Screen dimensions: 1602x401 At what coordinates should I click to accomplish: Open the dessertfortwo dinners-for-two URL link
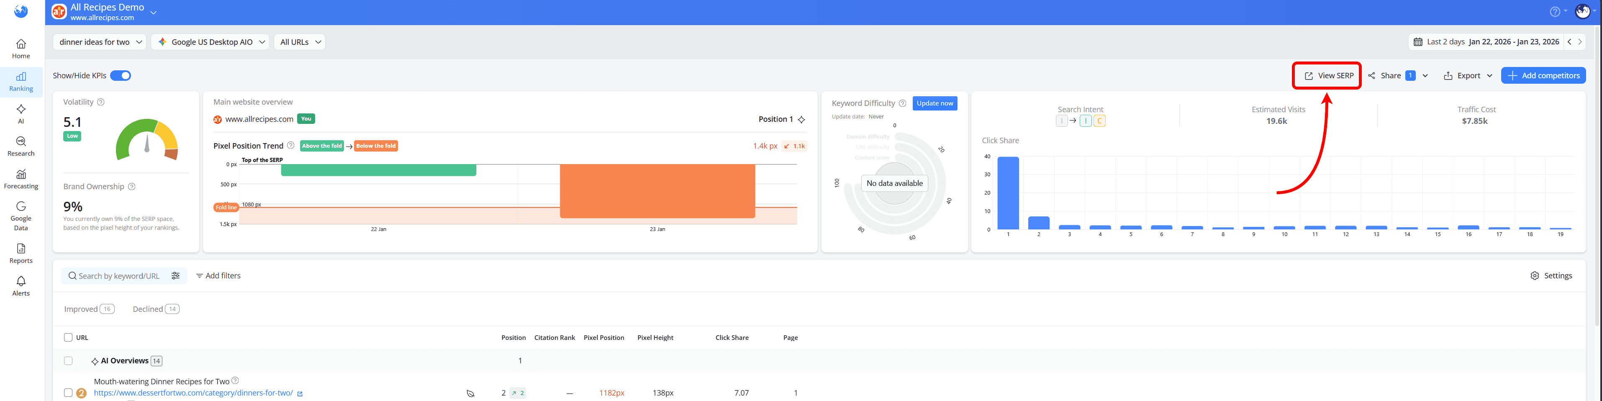[x=193, y=393]
